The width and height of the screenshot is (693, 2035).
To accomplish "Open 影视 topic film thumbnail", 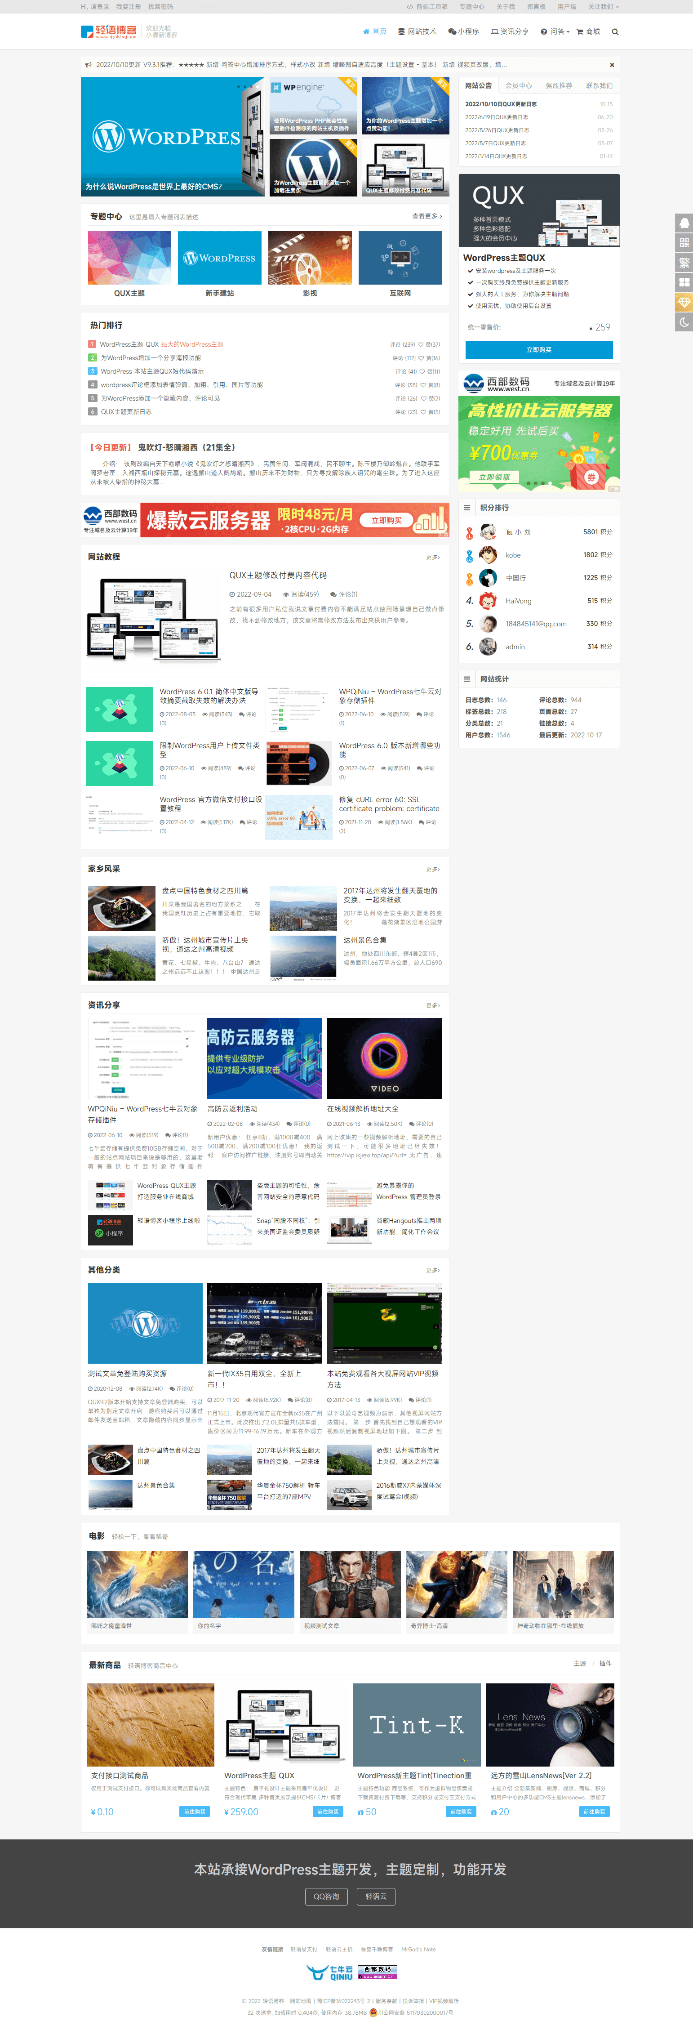I will (310, 258).
